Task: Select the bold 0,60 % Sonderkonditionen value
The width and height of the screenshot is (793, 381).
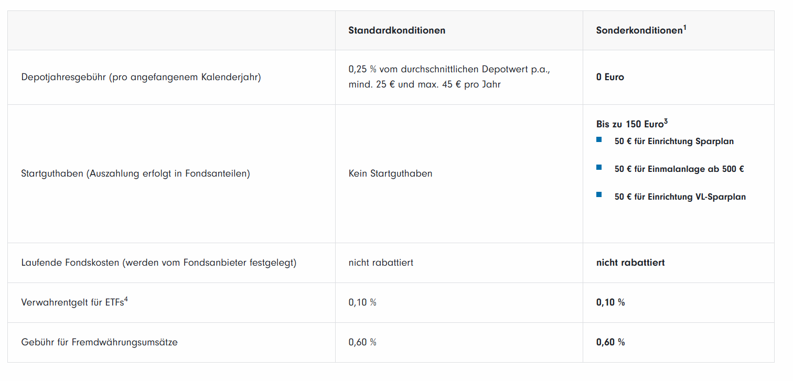Action: [610, 342]
